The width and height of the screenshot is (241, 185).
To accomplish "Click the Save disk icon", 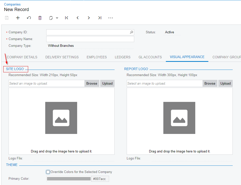I will 7,18.
